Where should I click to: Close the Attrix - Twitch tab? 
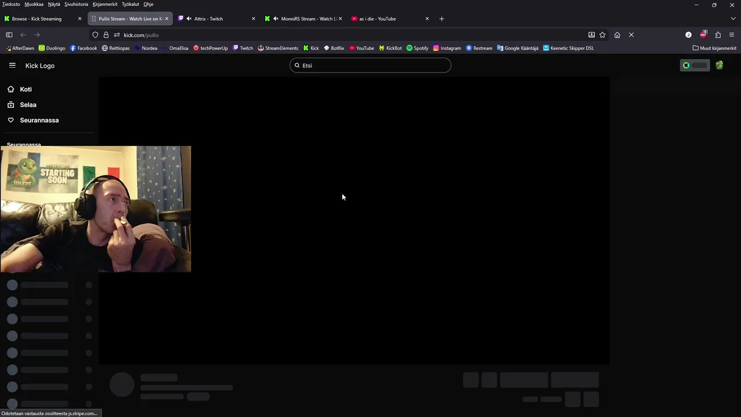(254, 19)
